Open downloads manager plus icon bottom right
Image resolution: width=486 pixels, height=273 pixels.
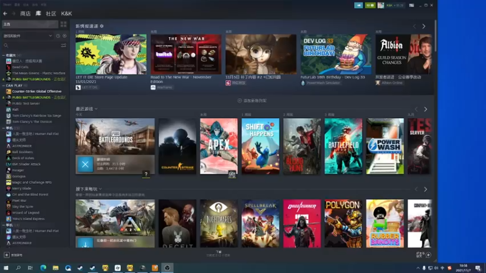(x=428, y=255)
